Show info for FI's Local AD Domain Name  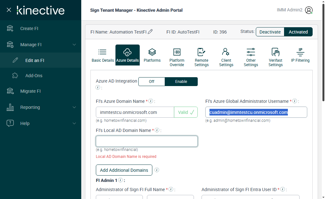click(x=157, y=130)
